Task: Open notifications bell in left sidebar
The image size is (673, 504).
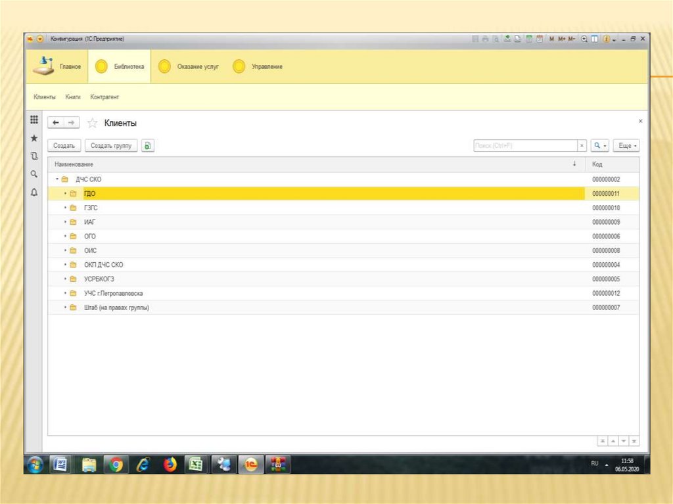Action: coord(34,192)
